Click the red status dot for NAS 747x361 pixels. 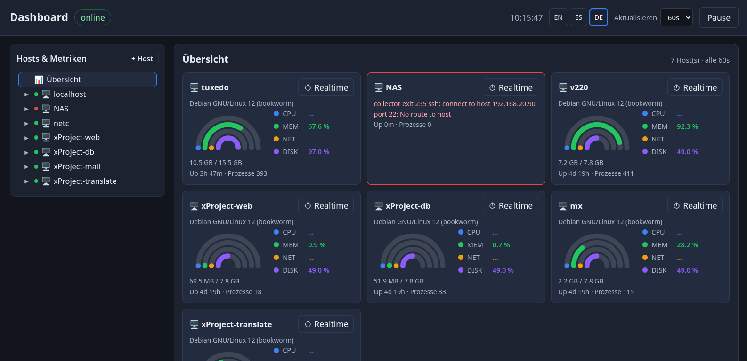36,109
